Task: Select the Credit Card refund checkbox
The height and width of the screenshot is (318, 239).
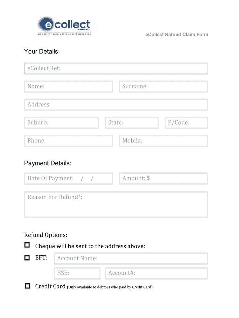Action: click(27, 286)
